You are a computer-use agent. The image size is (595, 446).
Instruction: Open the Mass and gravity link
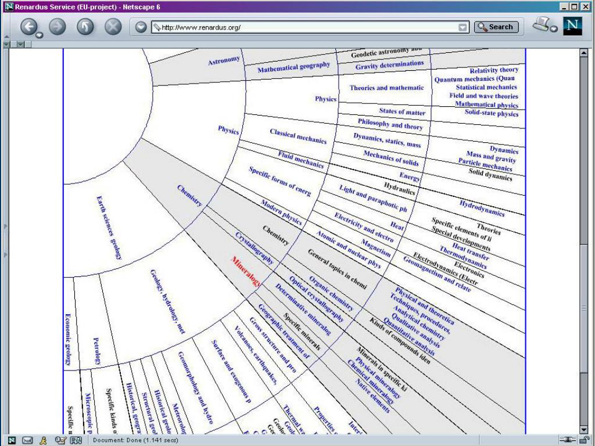(491, 157)
